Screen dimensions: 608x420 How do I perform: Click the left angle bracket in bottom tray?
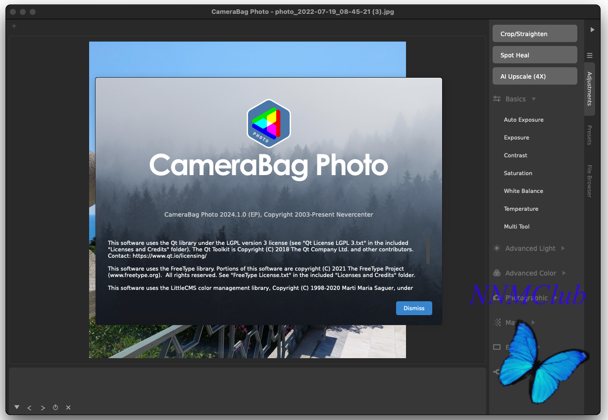click(x=29, y=408)
